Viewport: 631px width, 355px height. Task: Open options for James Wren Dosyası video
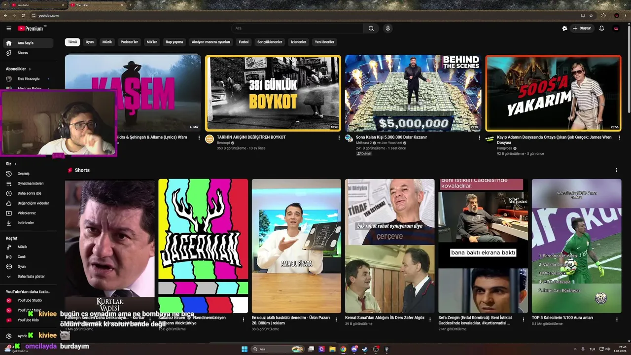pyautogui.click(x=619, y=138)
